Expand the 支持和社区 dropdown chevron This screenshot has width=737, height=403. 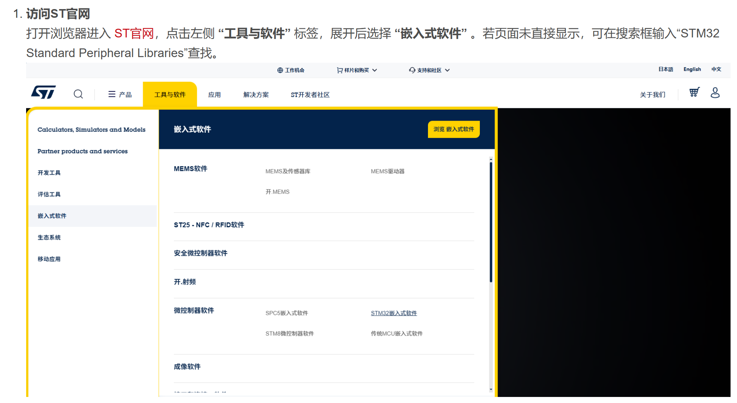point(447,70)
